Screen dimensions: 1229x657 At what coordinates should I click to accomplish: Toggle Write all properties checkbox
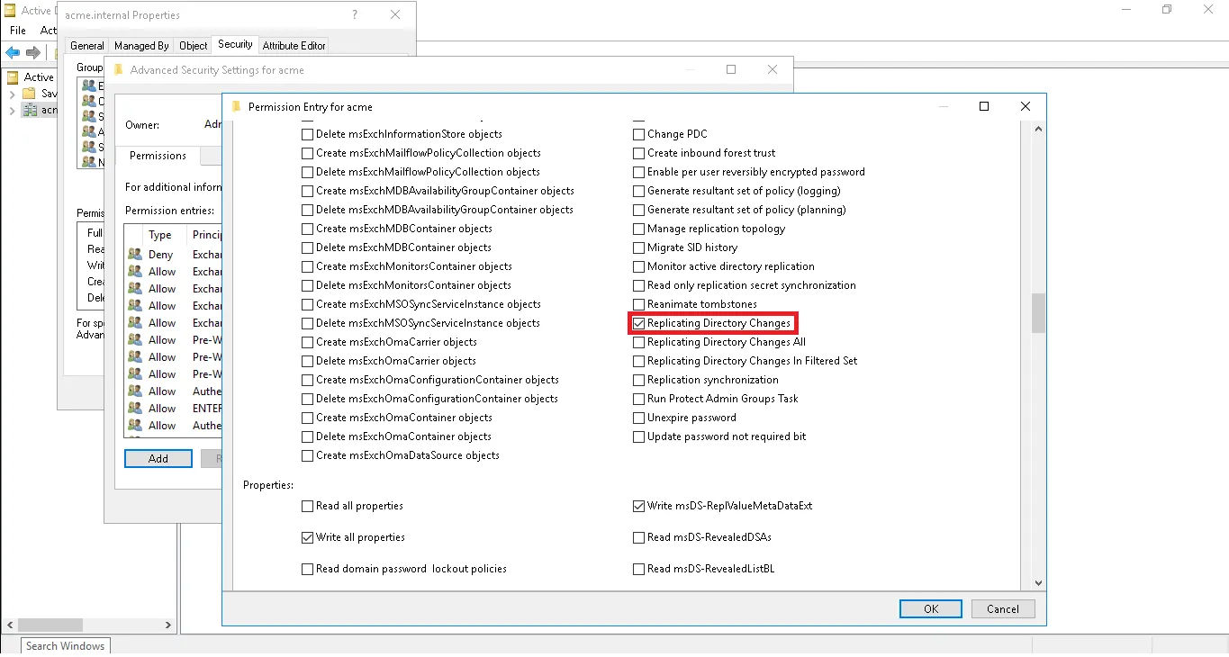(308, 537)
